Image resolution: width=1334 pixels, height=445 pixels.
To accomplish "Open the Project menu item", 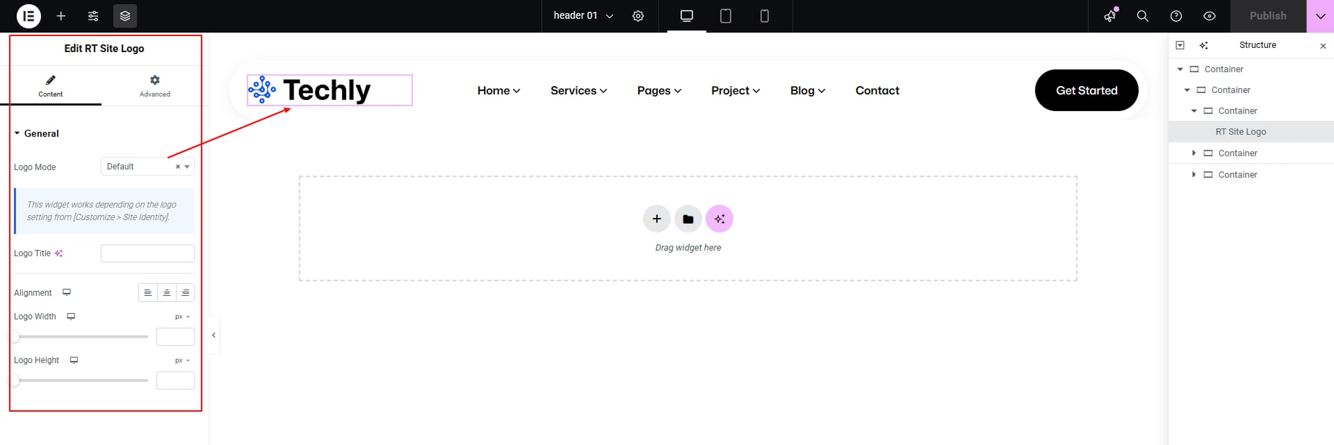I will tap(735, 90).
